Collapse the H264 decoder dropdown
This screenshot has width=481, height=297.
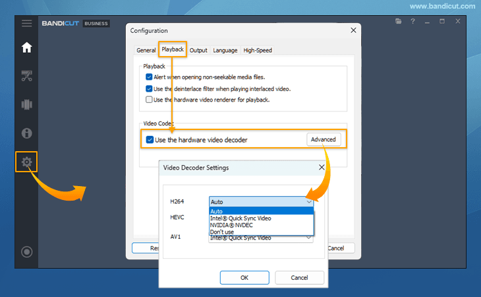[x=308, y=202]
